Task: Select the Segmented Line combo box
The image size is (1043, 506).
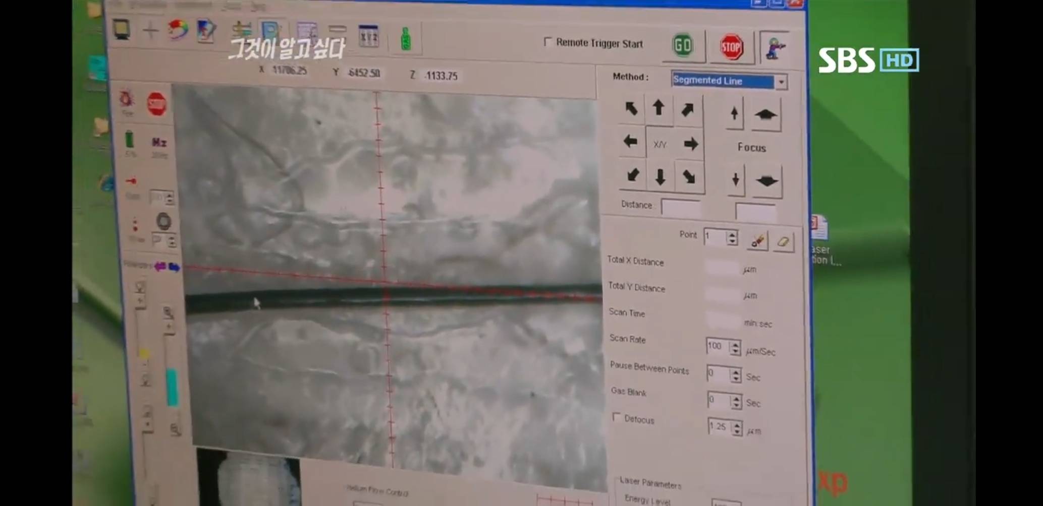Action: pos(723,81)
